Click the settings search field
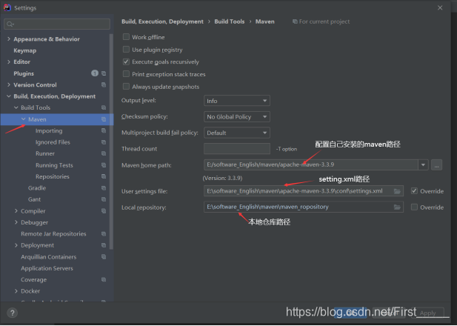The height and width of the screenshot is (326, 457). 57,24
